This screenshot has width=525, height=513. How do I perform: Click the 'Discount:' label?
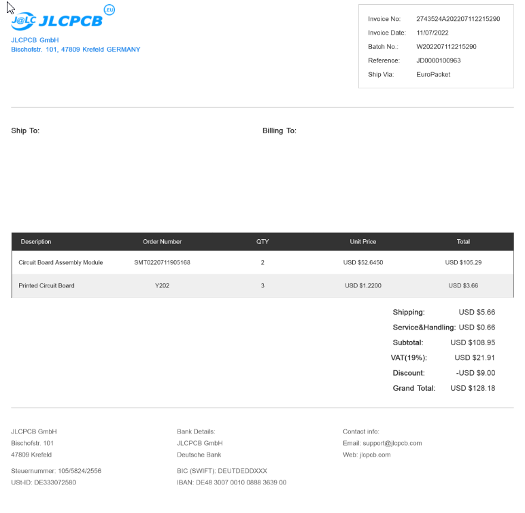(x=409, y=373)
